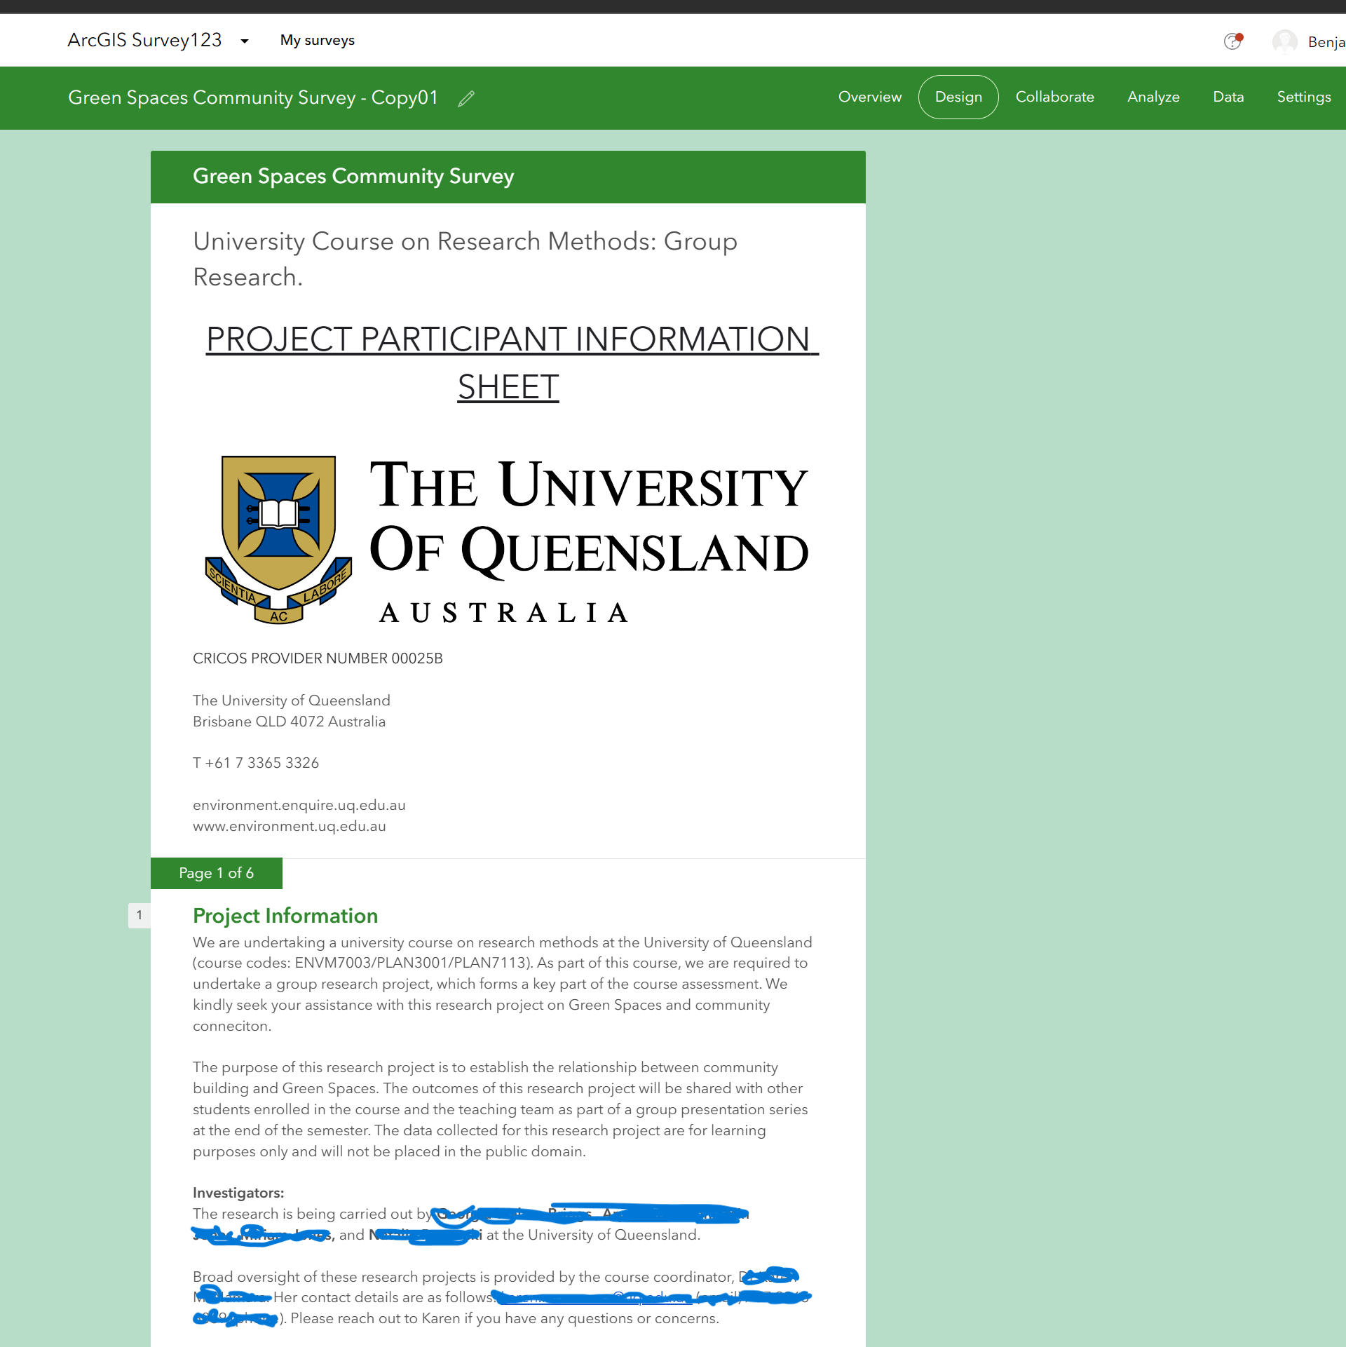Image resolution: width=1346 pixels, height=1347 pixels.
Task: Click the PROJECT PARTICIPANT INFORMATION SHEET title
Action: (512, 363)
